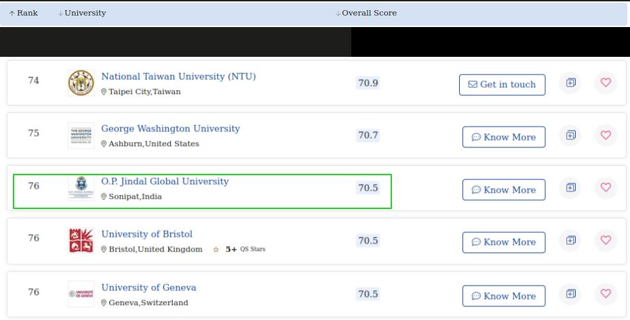Click rank number 74
The image size is (630, 320).
[x=34, y=81]
